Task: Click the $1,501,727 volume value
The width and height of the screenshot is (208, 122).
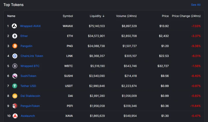Action: pos(129,46)
